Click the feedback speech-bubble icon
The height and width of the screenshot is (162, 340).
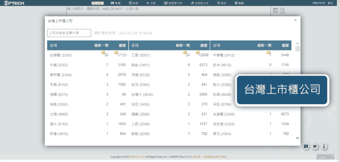(x=306, y=146)
